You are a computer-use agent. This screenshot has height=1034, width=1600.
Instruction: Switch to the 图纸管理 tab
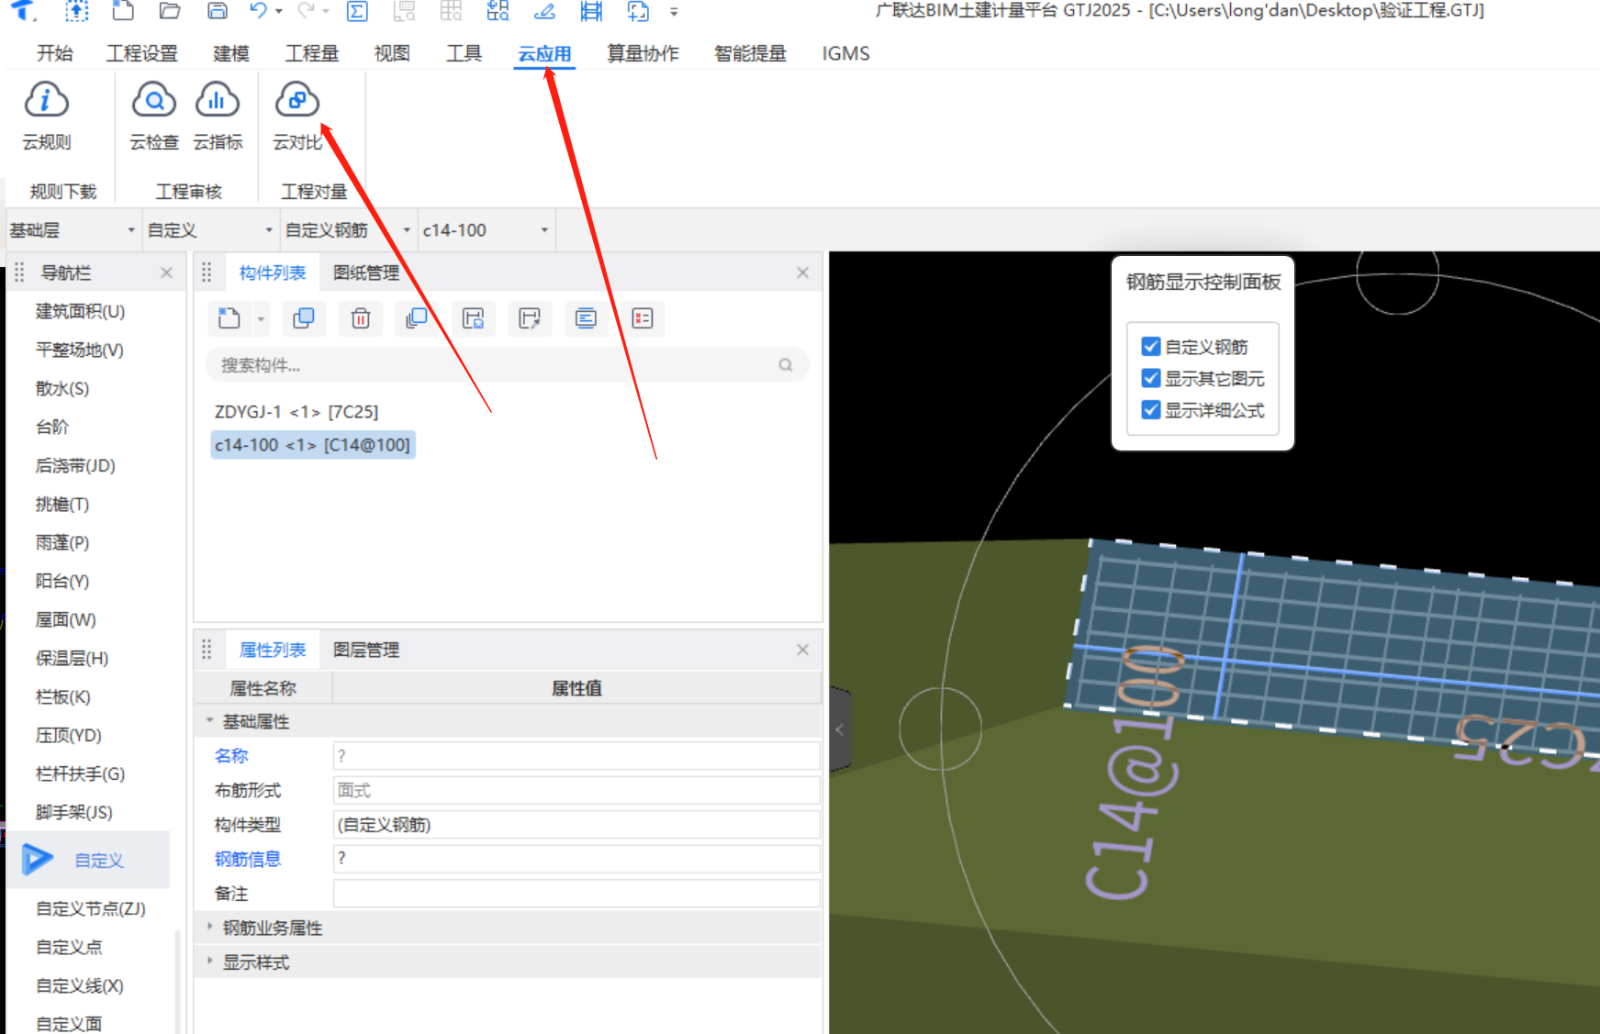point(366,272)
